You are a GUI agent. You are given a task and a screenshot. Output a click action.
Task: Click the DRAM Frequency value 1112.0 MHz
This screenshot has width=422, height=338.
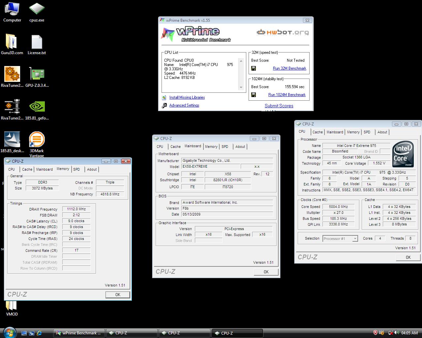76,209
